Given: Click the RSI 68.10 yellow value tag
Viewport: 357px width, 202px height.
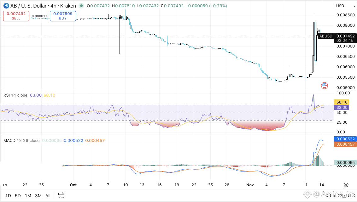Looking at the screenshot, I should tap(342, 102).
